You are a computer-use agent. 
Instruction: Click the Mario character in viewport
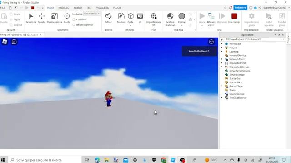(109, 99)
